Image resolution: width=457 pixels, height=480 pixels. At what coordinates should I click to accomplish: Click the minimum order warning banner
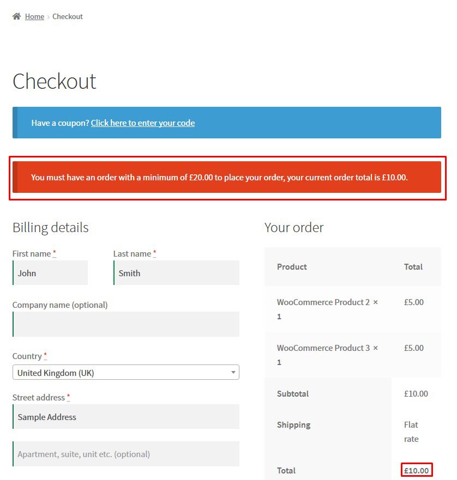coord(229,177)
